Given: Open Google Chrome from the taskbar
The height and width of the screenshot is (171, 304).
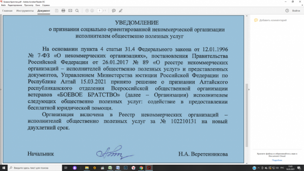Looking at the screenshot, I should (x=141, y=168).
